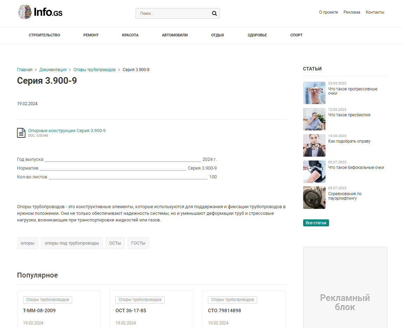
Task: Open the powerlifting competition article thumbnail
Action: click(x=314, y=198)
